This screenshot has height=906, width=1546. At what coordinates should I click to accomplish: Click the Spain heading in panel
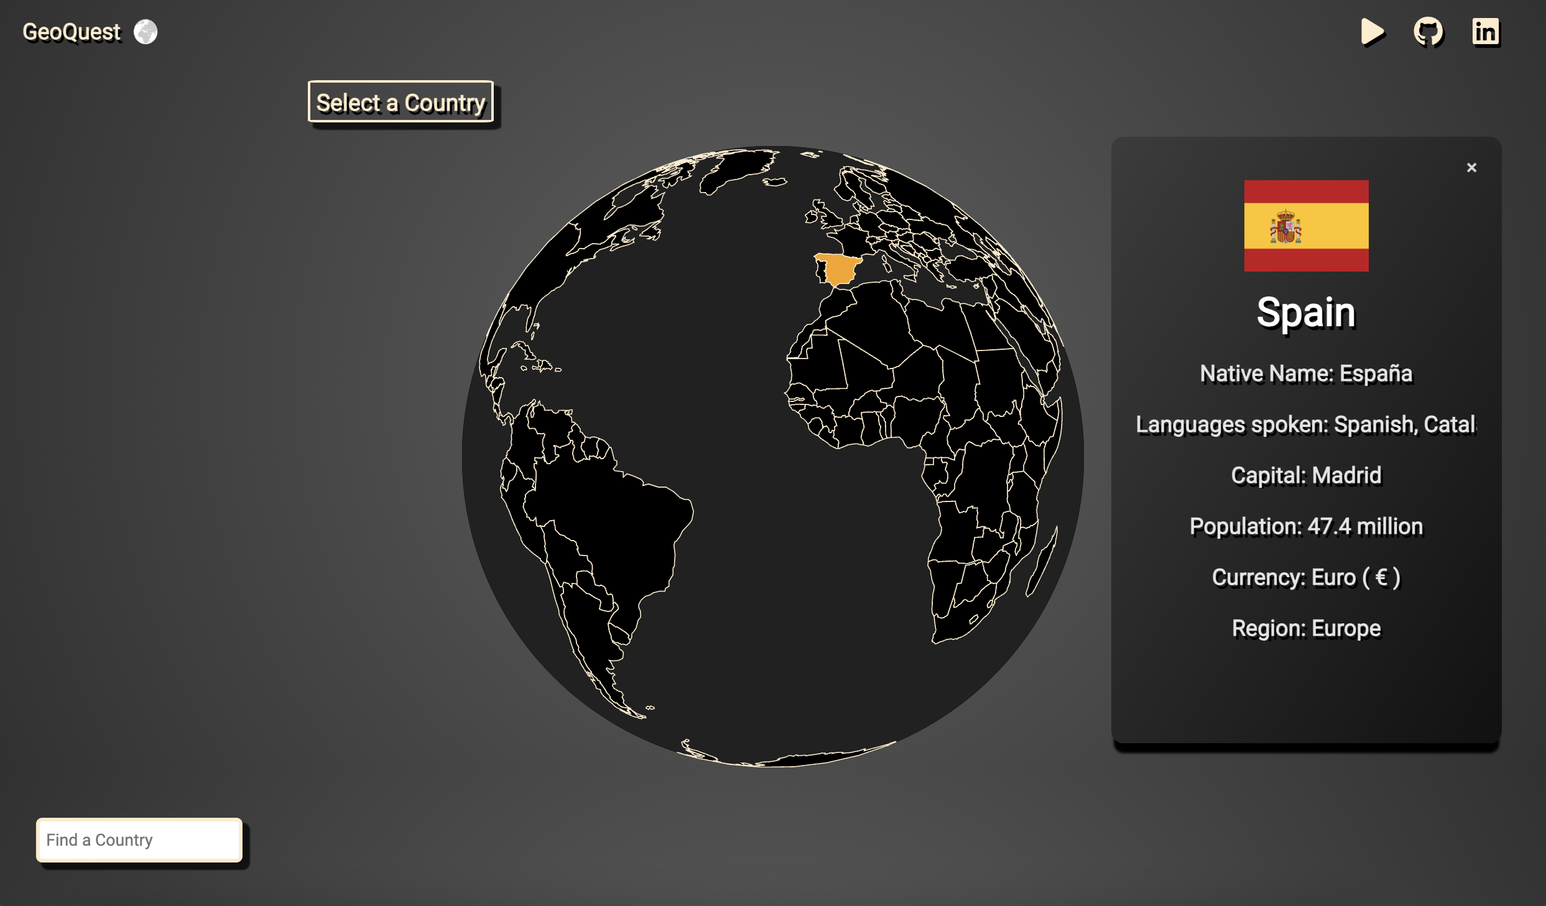1306,312
